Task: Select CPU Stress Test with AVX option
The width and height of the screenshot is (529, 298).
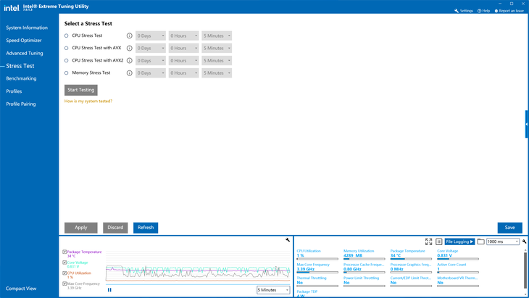Action: pos(67,49)
